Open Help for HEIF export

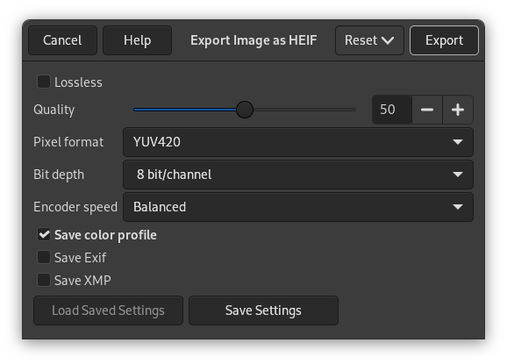point(137,40)
